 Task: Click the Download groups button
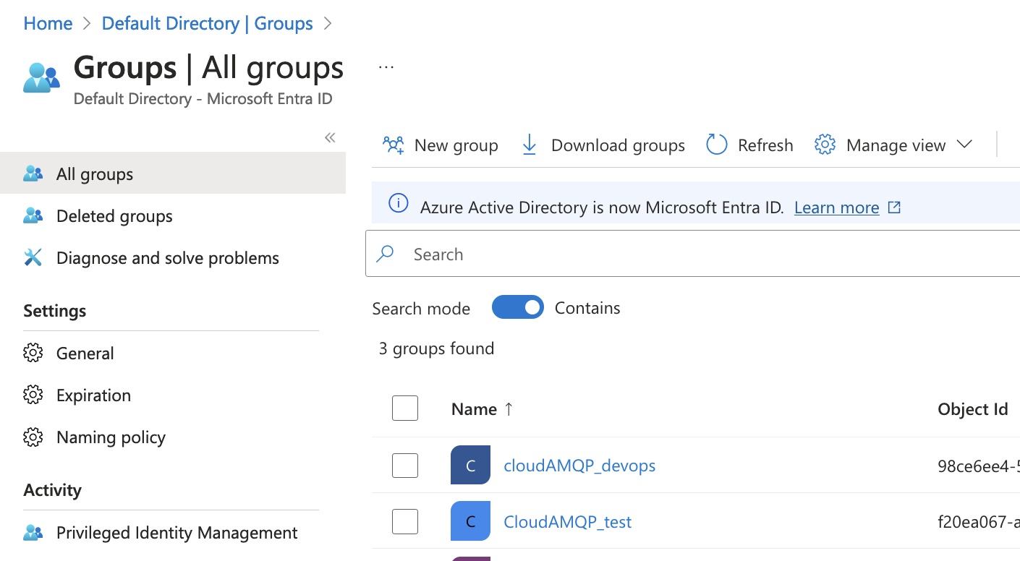(603, 145)
